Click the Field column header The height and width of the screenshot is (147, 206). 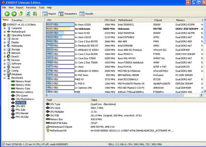click(67, 100)
